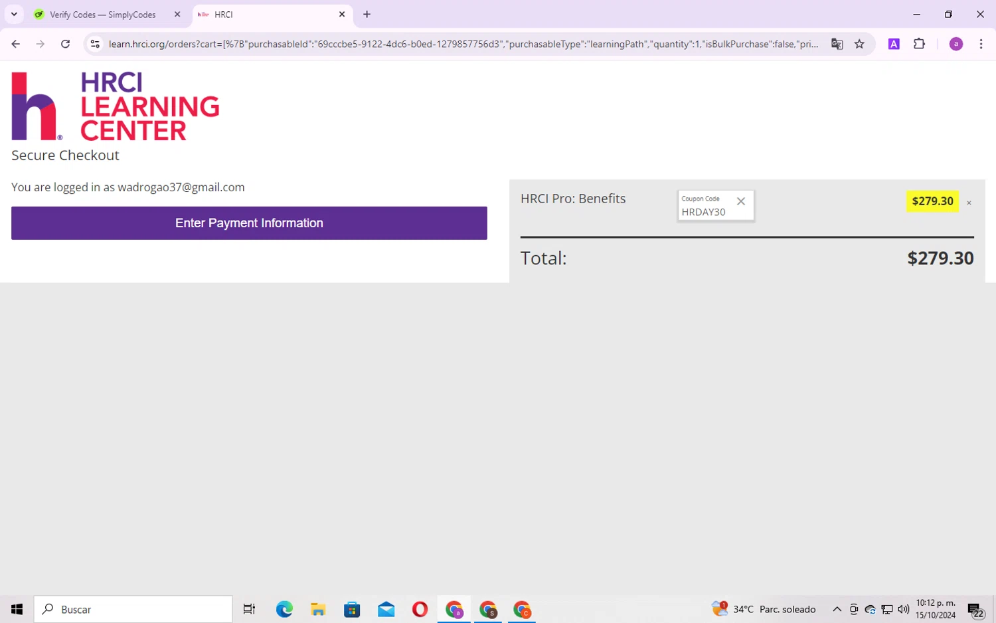Screen dimensions: 996x623
Task: Click the address bar URL
Action: tap(463, 44)
